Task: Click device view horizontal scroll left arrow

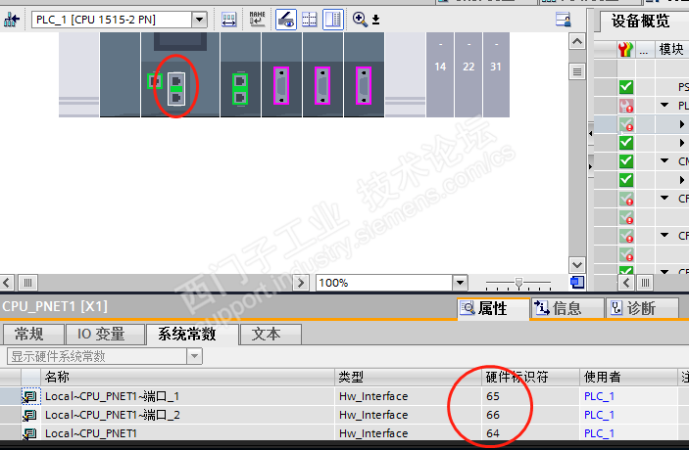Action: (x=7, y=283)
